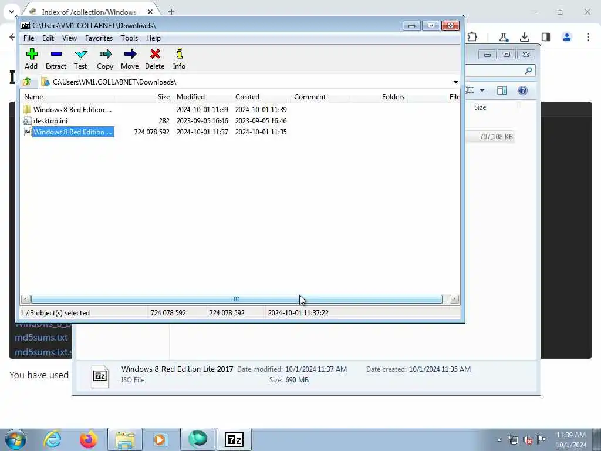
Task: Show hidden system tray icons
Action: click(x=499, y=440)
